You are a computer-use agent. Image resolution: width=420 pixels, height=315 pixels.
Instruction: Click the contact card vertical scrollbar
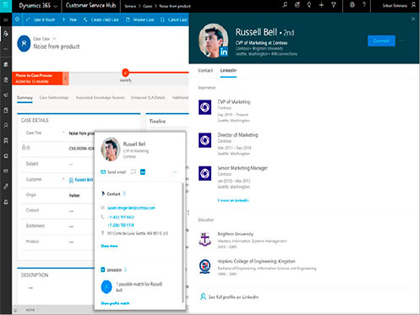coord(183,242)
